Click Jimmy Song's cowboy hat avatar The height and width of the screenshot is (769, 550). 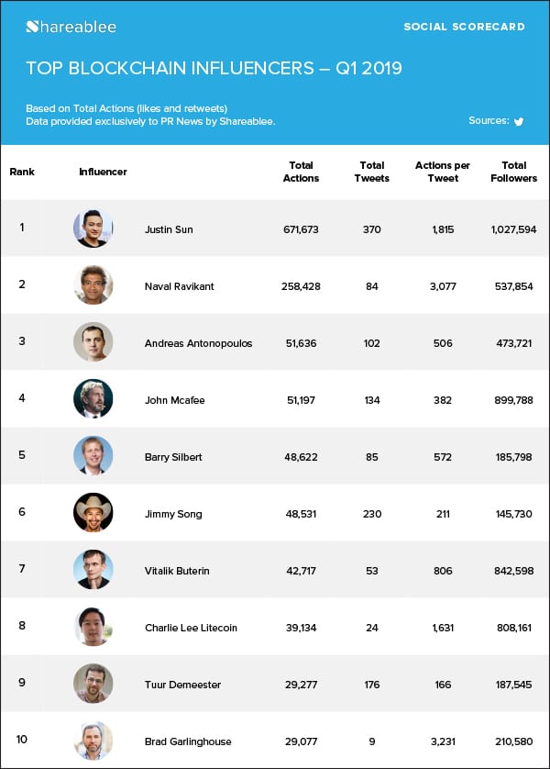click(93, 513)
